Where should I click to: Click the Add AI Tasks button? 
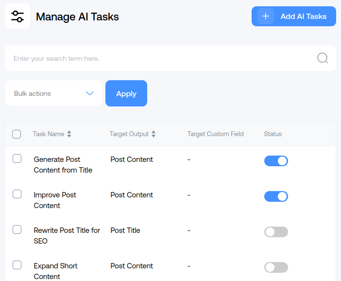(293, 16)
